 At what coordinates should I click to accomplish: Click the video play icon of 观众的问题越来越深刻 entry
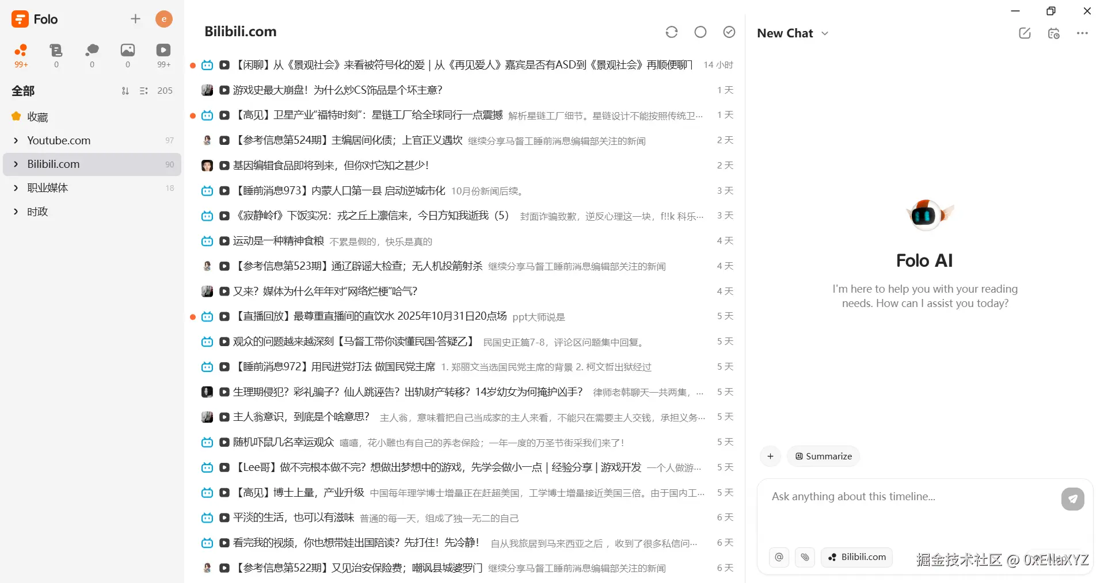tap(224, 342)
